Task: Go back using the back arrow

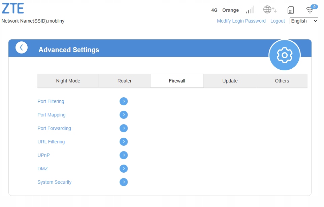Action: (x=22, y=47)
